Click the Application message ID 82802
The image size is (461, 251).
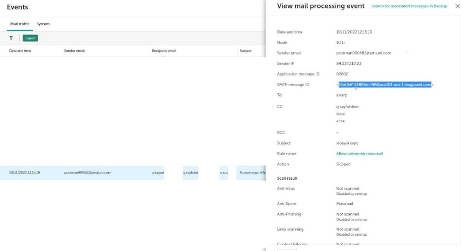click(x=342, y=74)
